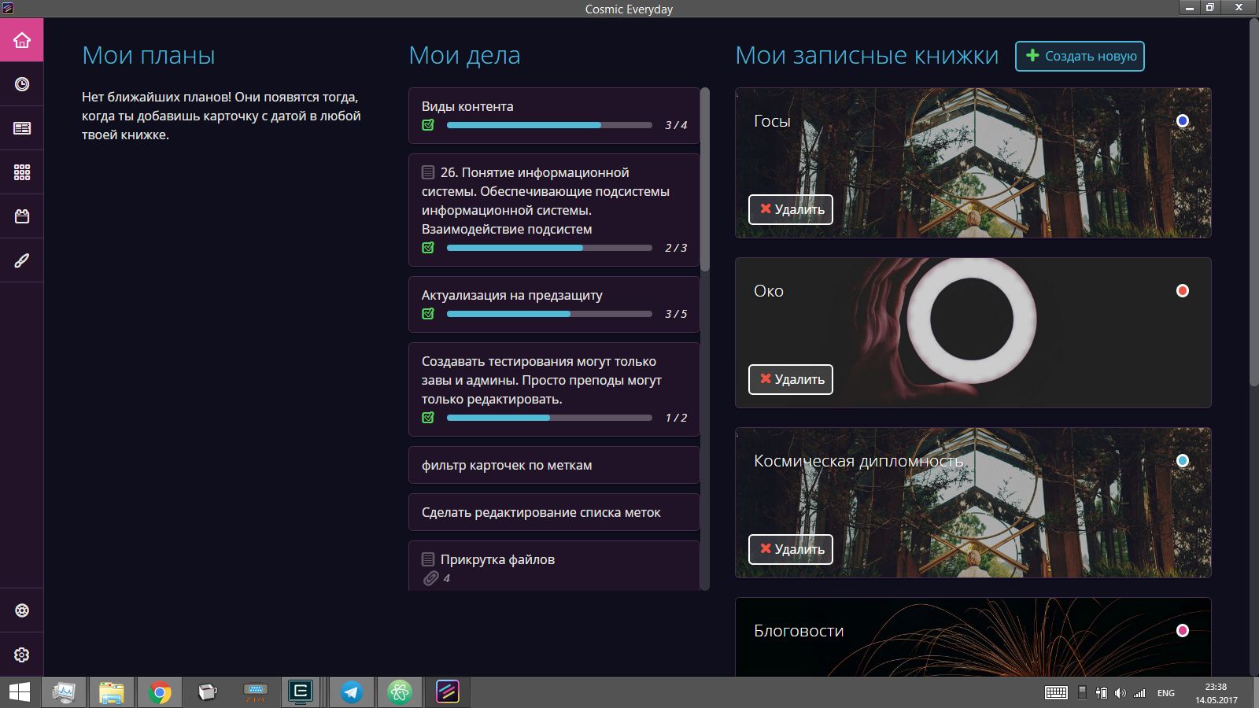Open the white mug icon on the taskbar
This screenshot has height=708, width=1259.
[x=208, y=692]
